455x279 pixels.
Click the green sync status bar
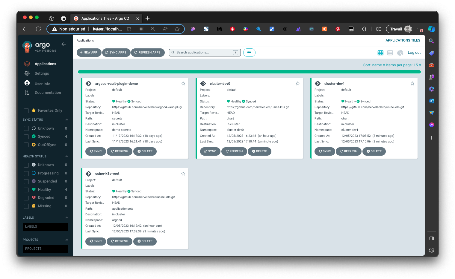249,72
